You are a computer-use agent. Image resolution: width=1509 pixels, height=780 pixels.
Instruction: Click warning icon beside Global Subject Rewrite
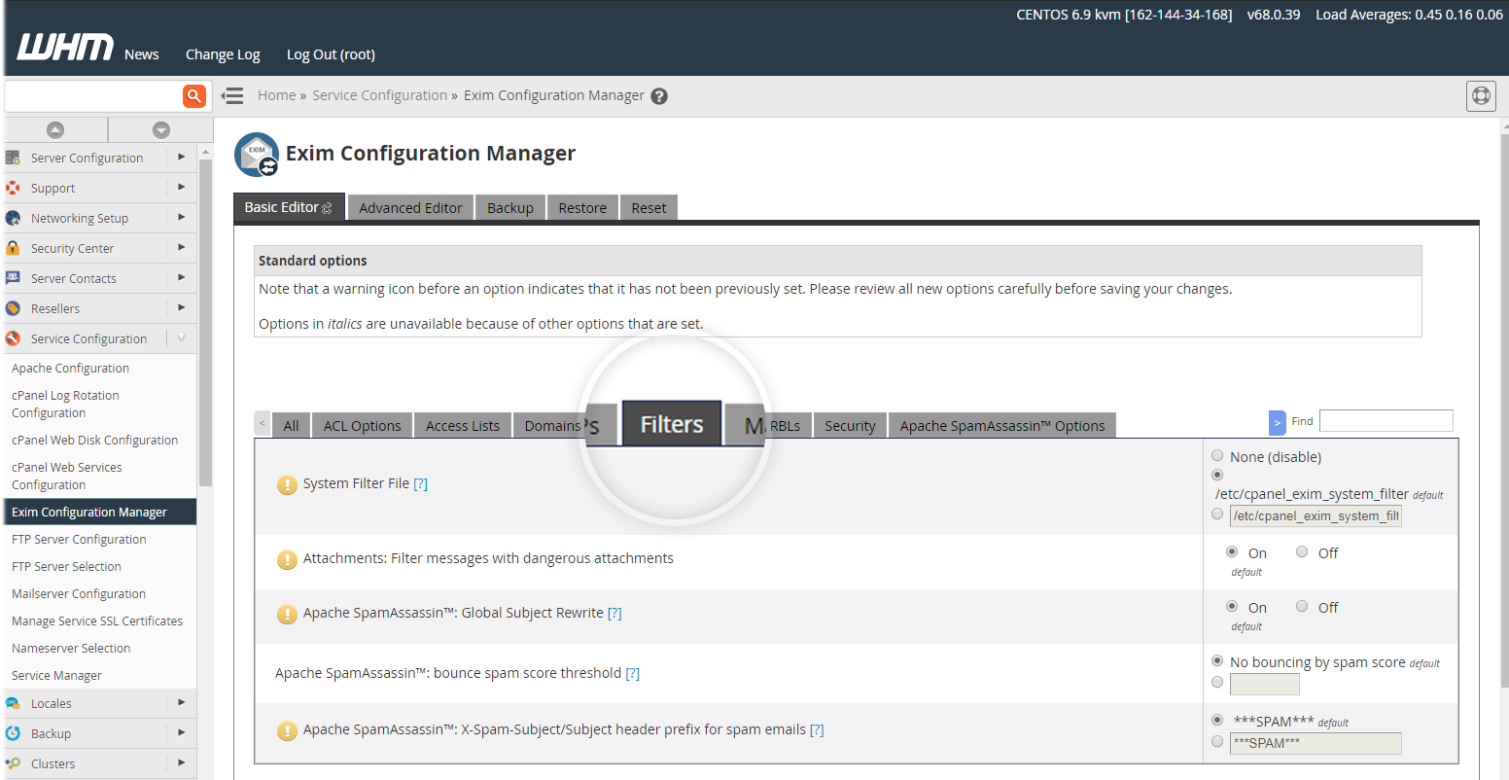click(x=287, y=614)
